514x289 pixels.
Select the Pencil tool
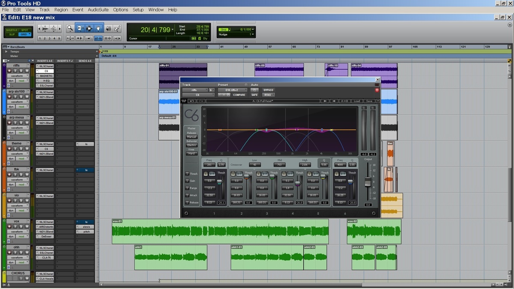[117, 28]
